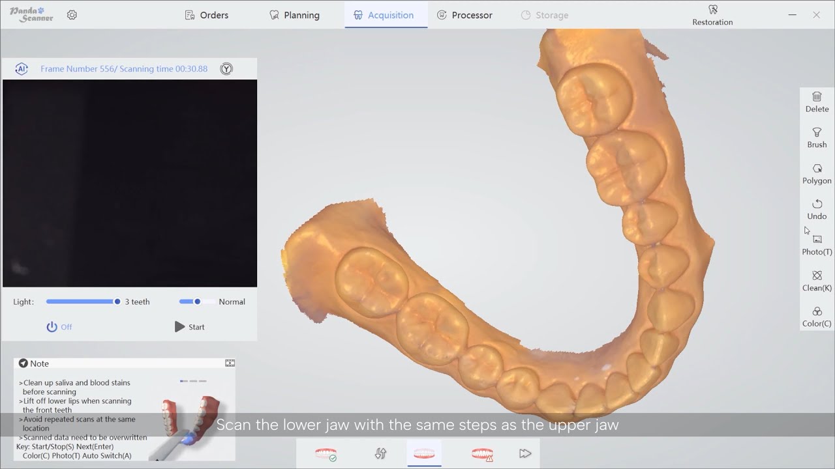Click the Note slideshow page indicator dots

[193, 381]
